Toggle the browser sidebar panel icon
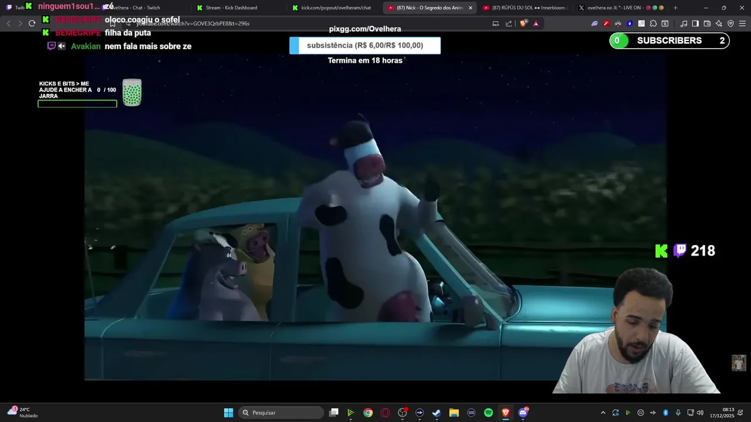 tap(695, 23)
